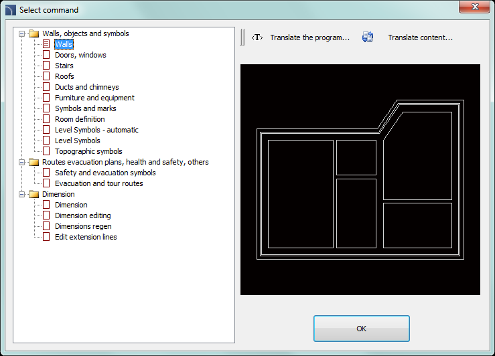Choose Ducts and chimneys

[x=87, y=87]
